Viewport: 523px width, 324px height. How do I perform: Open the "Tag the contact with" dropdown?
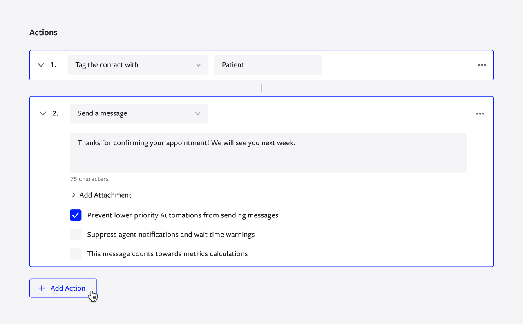138,65
